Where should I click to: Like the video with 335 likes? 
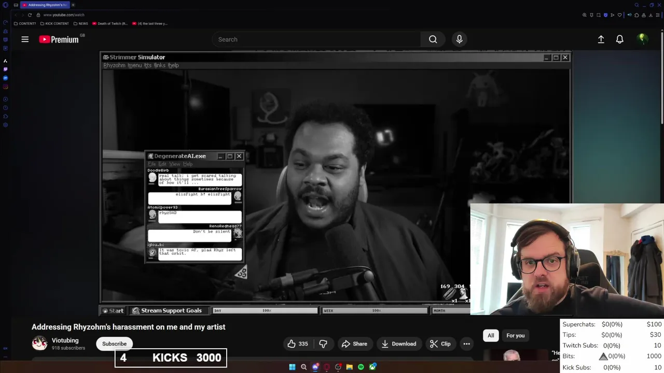298,343
